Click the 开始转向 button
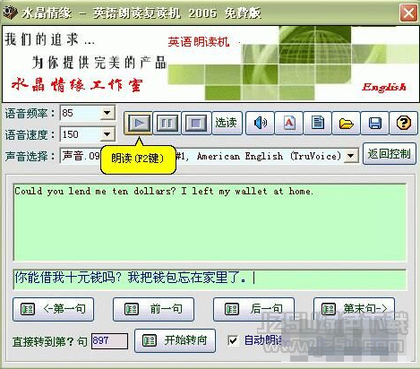This screenshot has width=420, height=369. [x=175, y=340]
